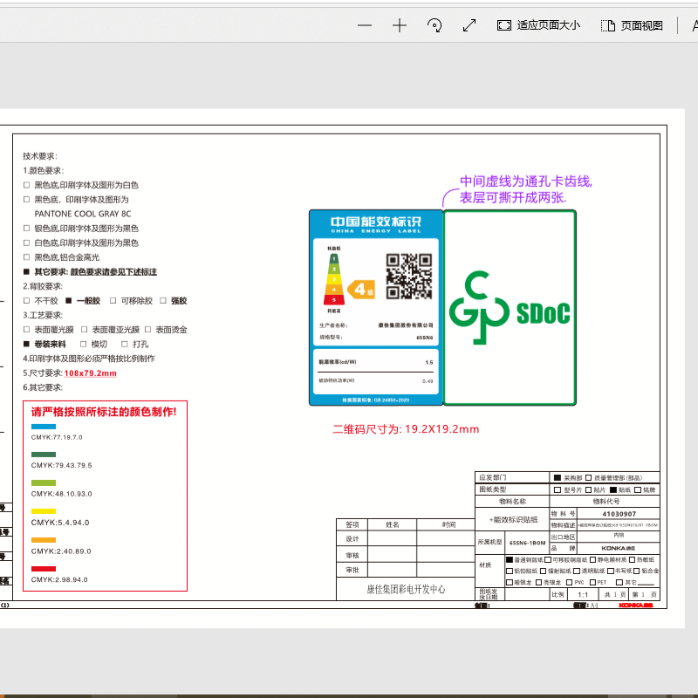This screenshot has height=698, width=698.
Task: Click the full screen diagonal arrow icon
Action: (x=469, y=25)
